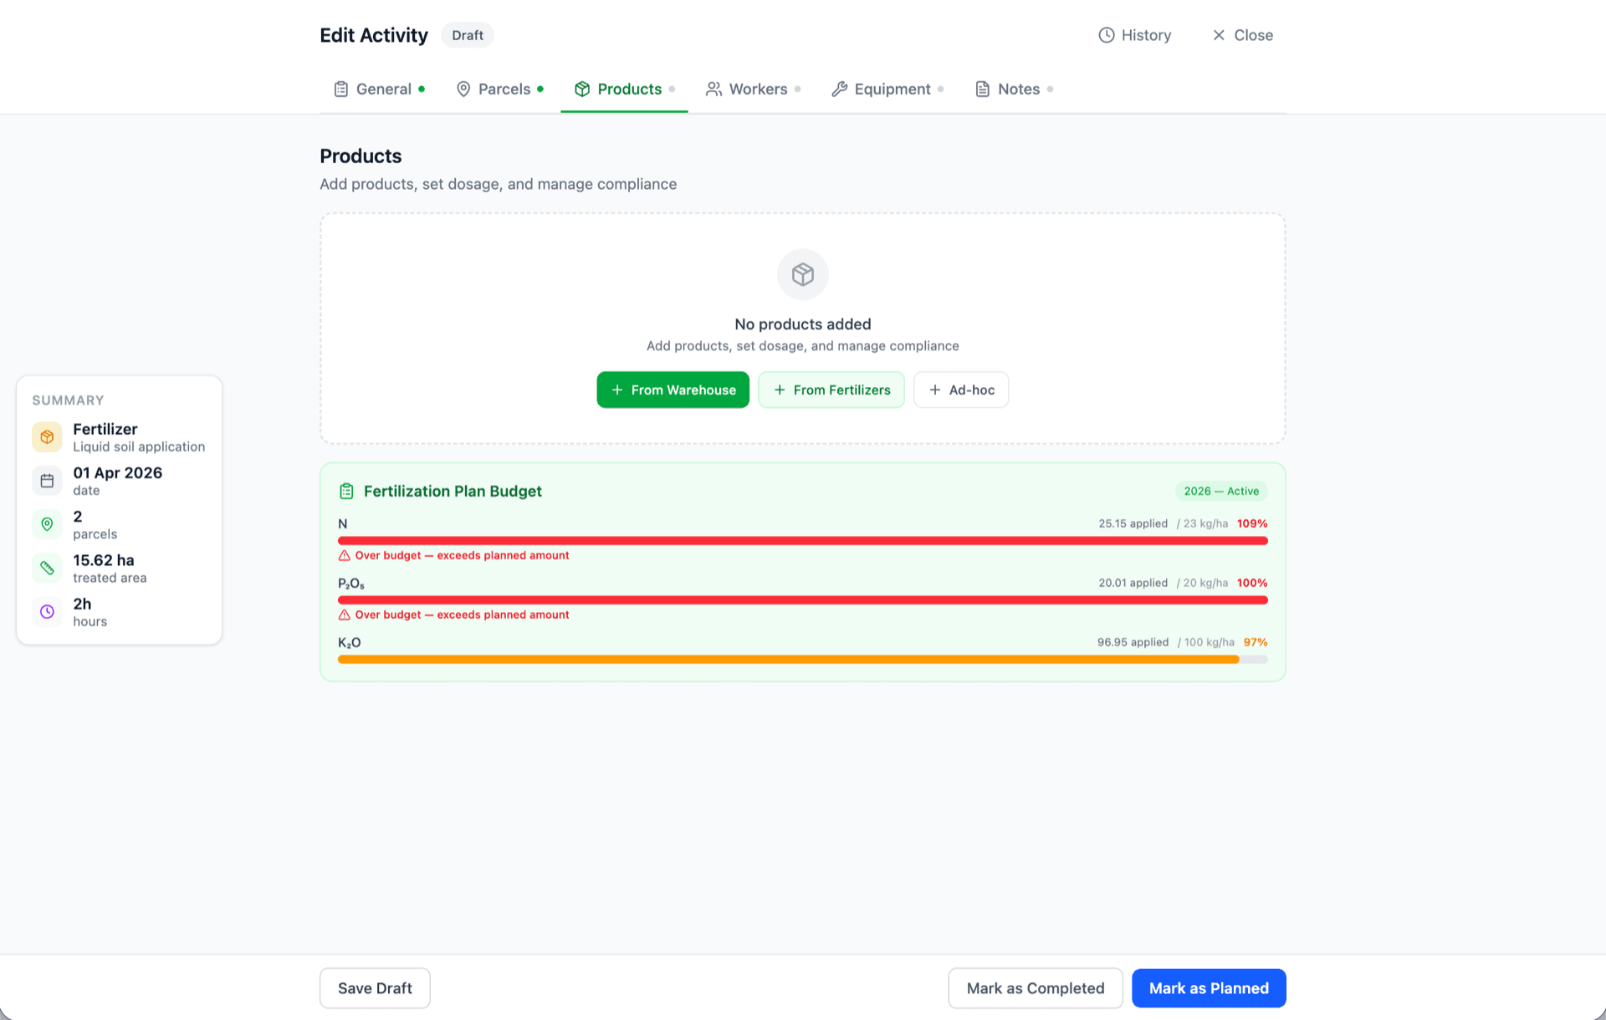
Task: Go to the Workers tab
Action: [753, 89]
